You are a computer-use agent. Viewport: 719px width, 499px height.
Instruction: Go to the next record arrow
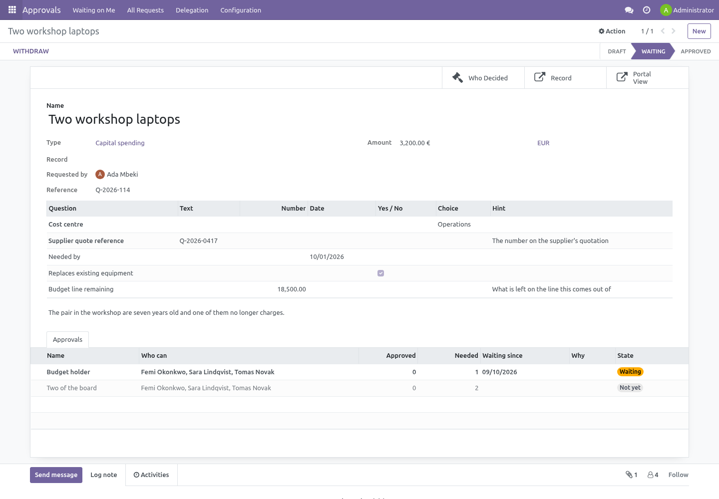click(674, 31)
